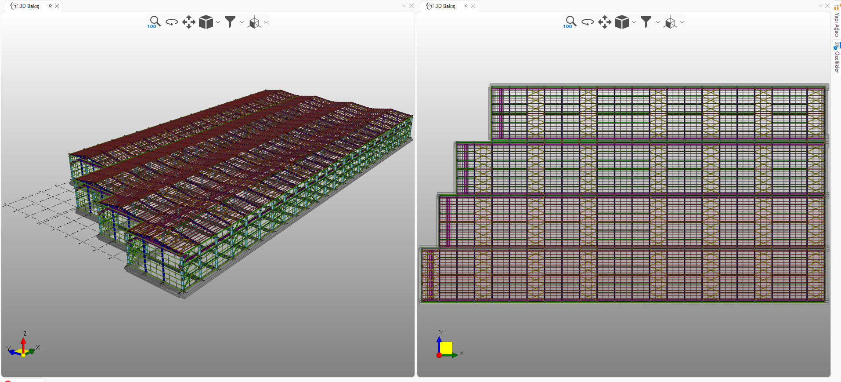
Task: Click axis wireframe cube icon in right view
Action: (670, 22)
